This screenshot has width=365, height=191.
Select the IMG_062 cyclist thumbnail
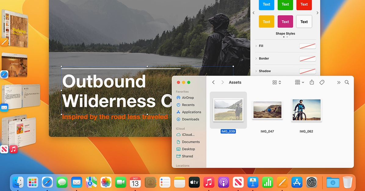(x=306, y=110)
